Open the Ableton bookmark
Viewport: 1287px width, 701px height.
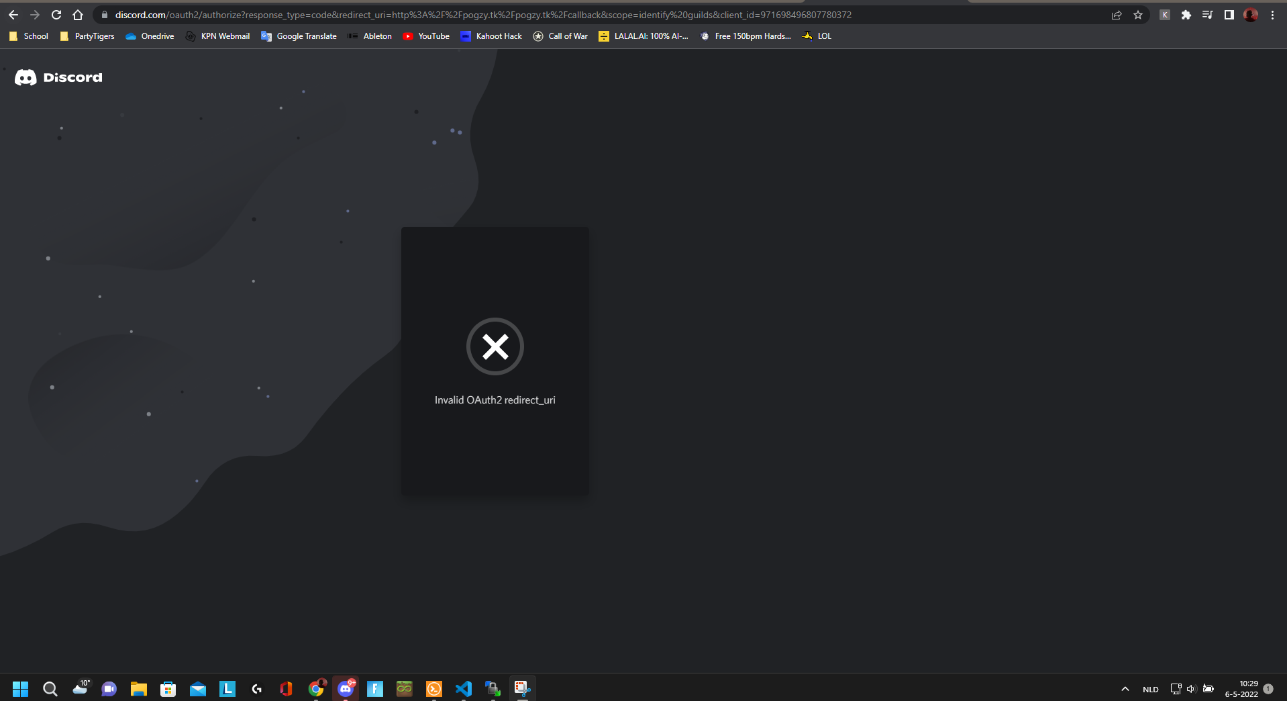tap(369, 36)
